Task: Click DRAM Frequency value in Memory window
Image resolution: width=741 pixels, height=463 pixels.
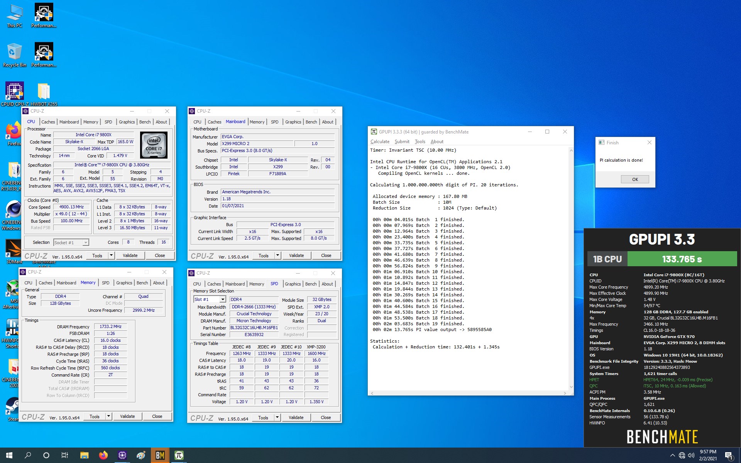Action: point(110,326)
